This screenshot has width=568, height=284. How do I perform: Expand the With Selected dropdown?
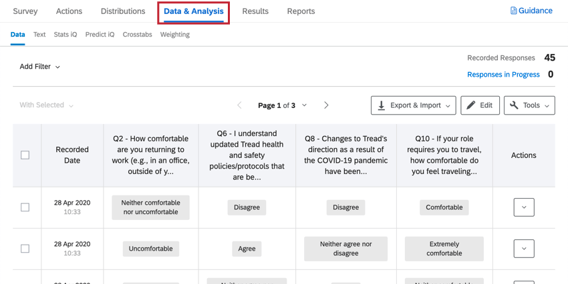(x=47, y=105)
